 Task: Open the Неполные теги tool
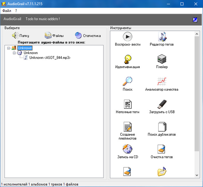pyautogui.click(x=128, y=104)
